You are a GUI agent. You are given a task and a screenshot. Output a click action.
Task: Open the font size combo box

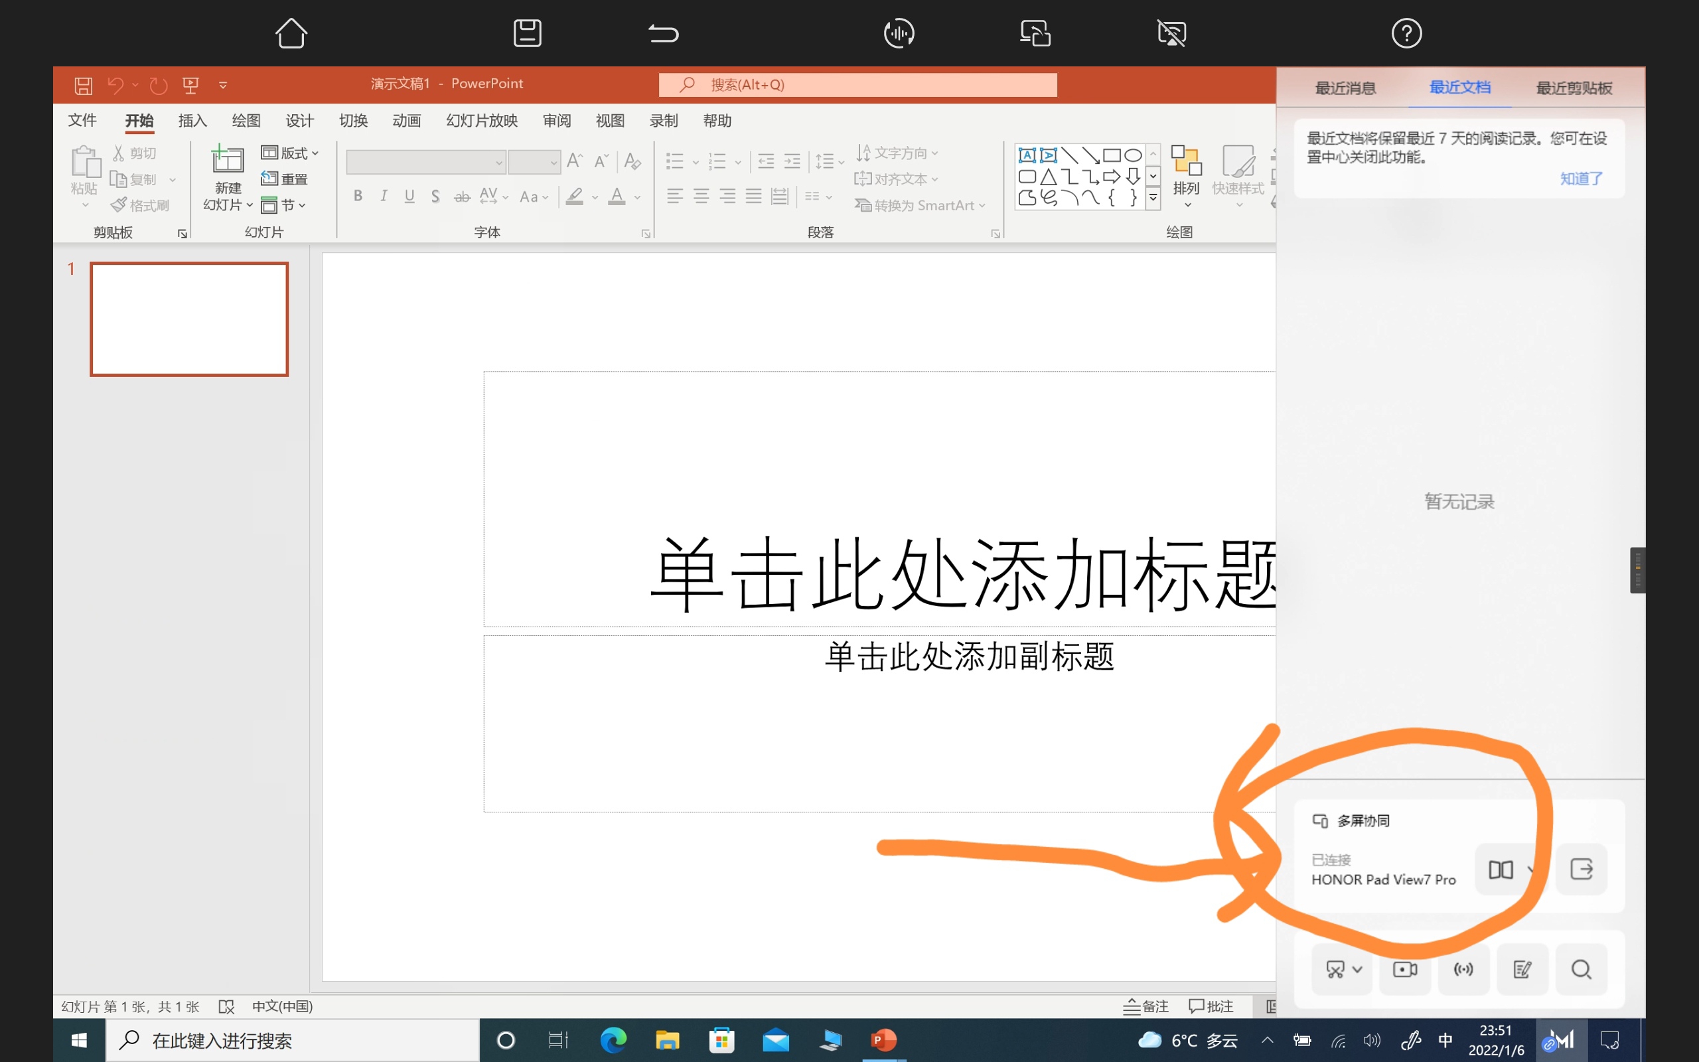coord(534,162)
